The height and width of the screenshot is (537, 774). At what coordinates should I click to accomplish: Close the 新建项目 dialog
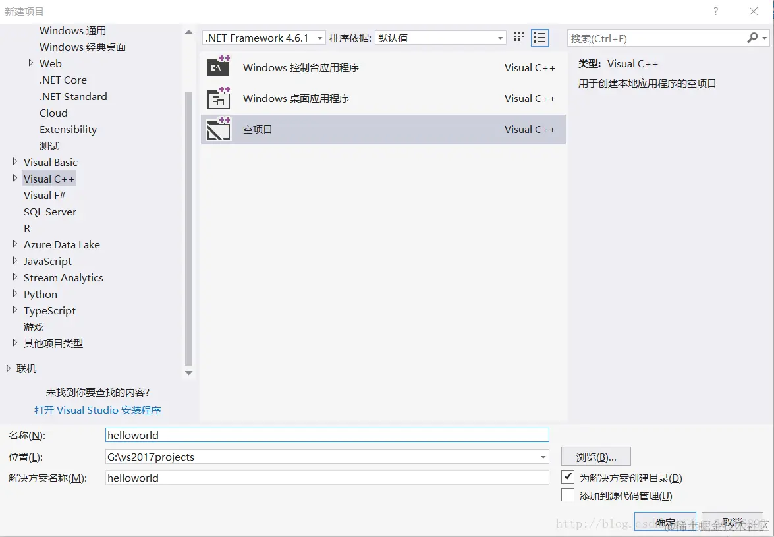tap(754, 11)
